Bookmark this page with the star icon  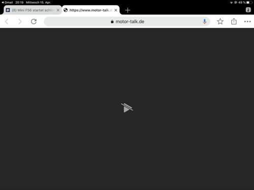click(220, 21)
